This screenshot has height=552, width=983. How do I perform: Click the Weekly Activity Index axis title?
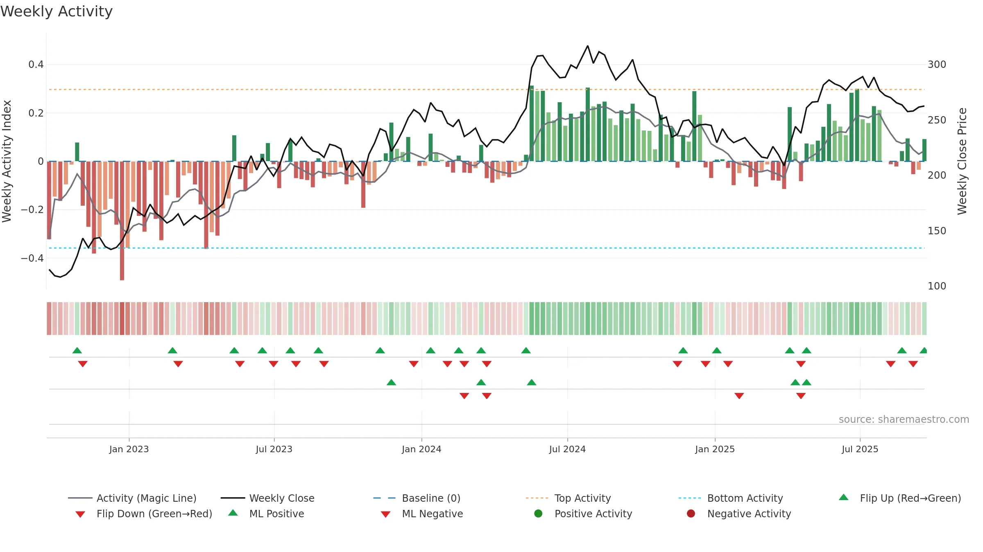[x=7, y=161]
